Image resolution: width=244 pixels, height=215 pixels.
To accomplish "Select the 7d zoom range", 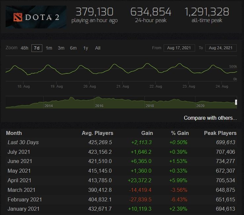I will pos(37,48).
